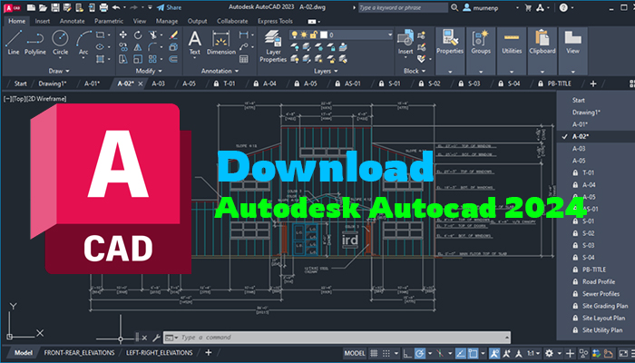Select the Line drawing tool
Image resolution: width=635 pixels, height=363 pixels.
[15, 40]
